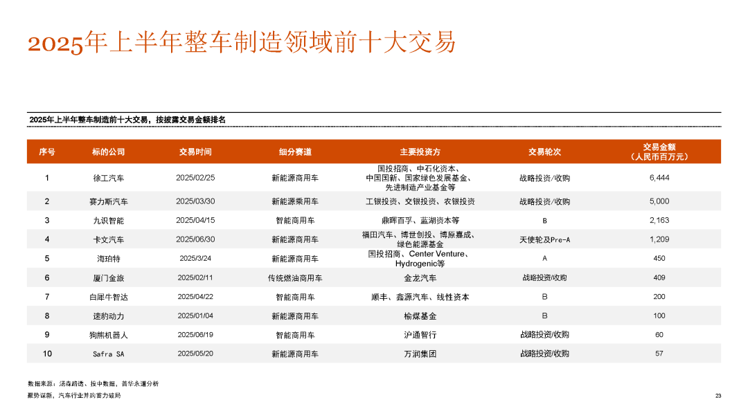Select the date cell 2025/02/11
The width and height of the screenshot is (748, 420).
[195, 277]
